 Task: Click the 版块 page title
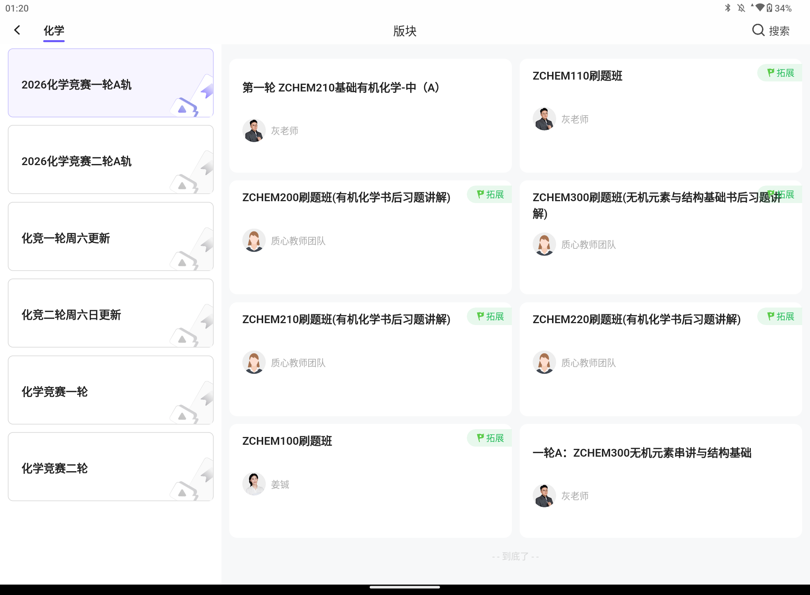tap(405, 31)
